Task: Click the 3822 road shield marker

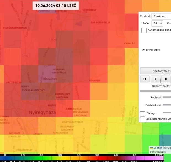Action: 26,56
